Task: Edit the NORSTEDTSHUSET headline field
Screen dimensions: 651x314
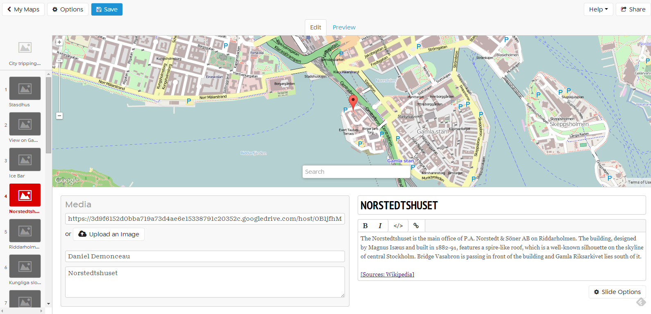Action: click(x=502, y=205)
